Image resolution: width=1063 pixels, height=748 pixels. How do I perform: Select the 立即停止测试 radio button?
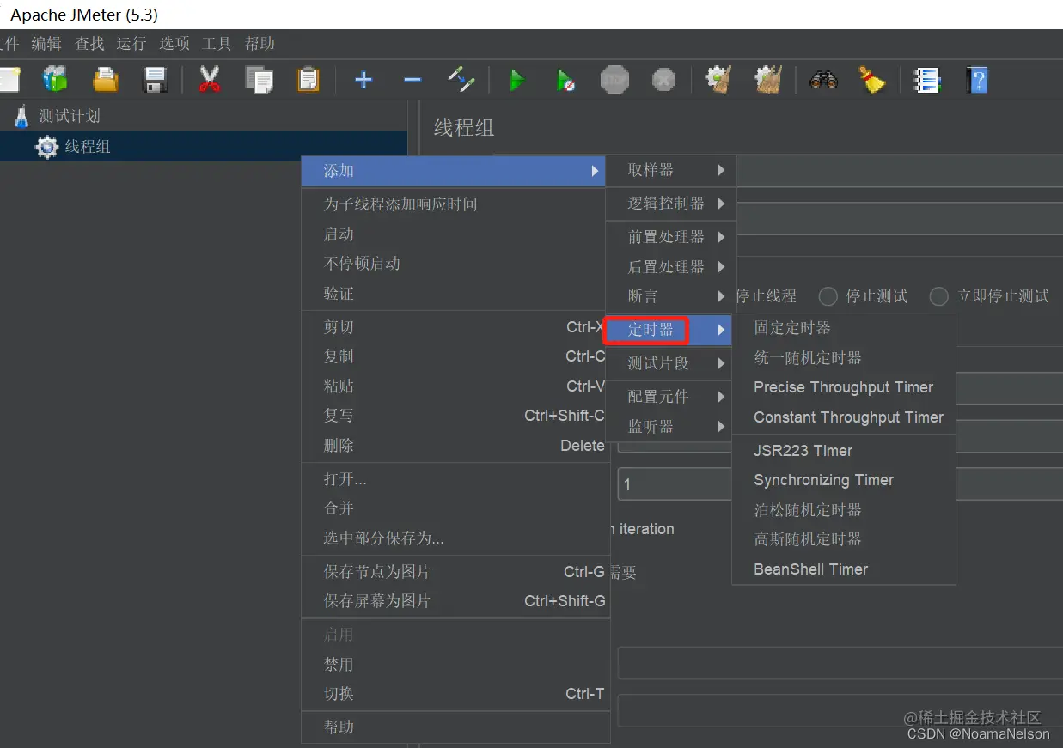(x=940, y=296)
